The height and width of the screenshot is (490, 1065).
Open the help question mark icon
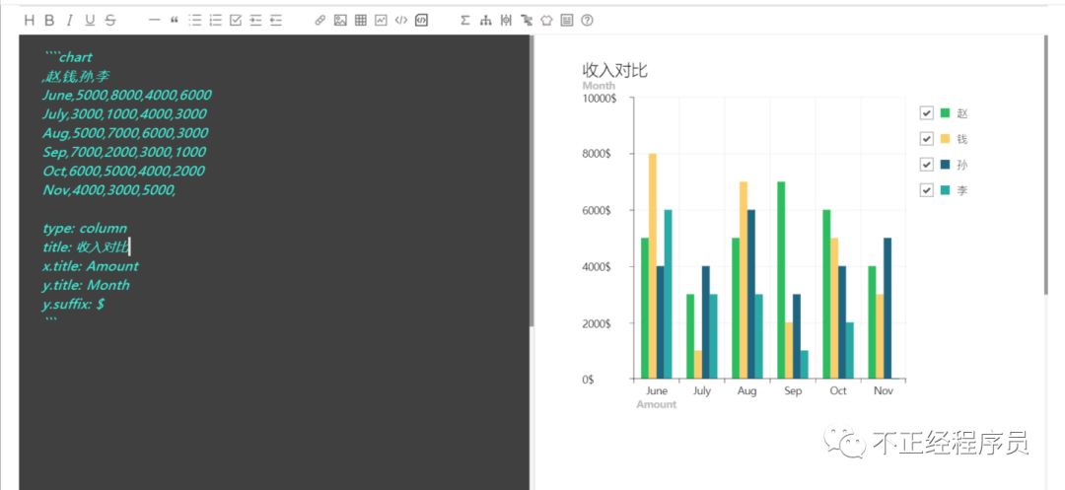[587, 21]
